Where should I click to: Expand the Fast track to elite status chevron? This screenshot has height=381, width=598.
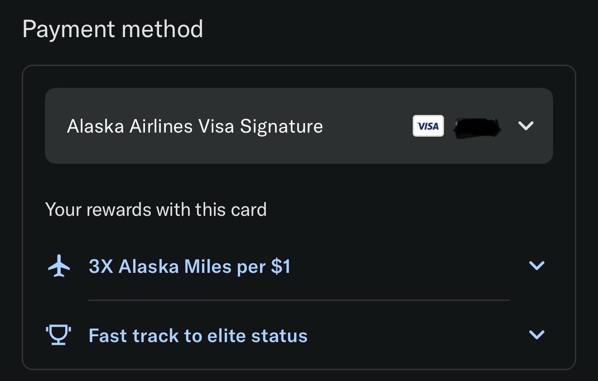pyautogui.click(x=536, y=335)
